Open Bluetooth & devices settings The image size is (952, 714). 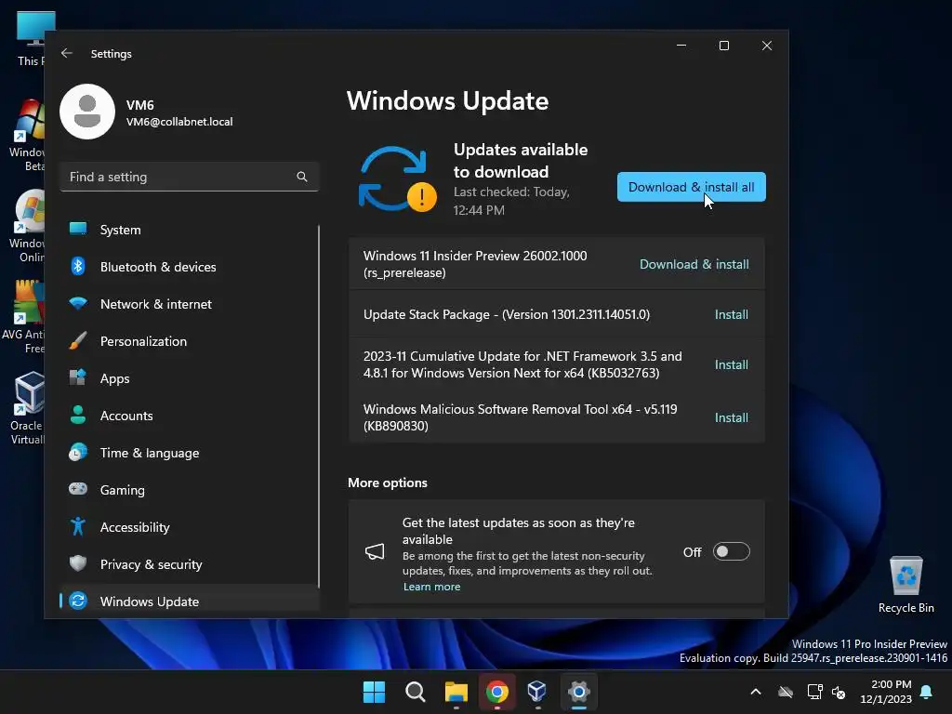tap(189, 267)
